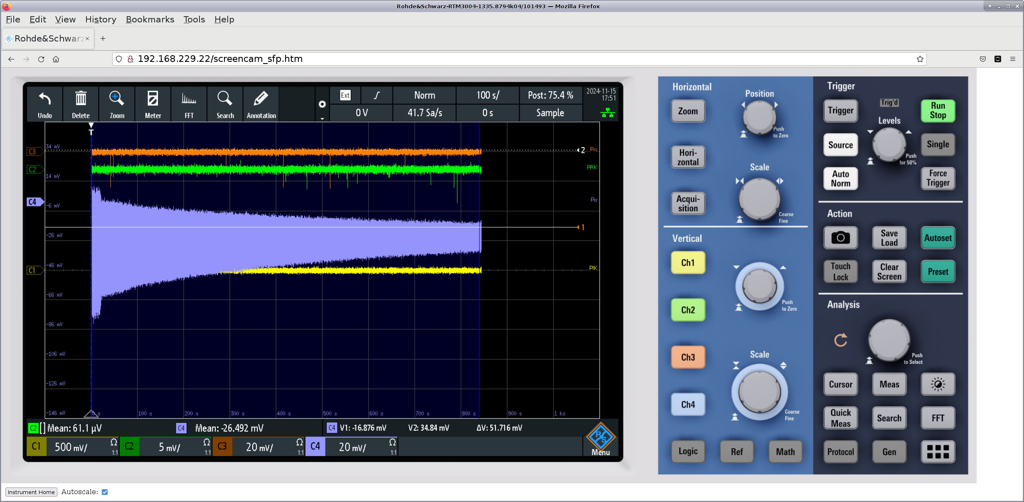
Task: Open FFT from the scope toolbar
Action: click(189, 104)
